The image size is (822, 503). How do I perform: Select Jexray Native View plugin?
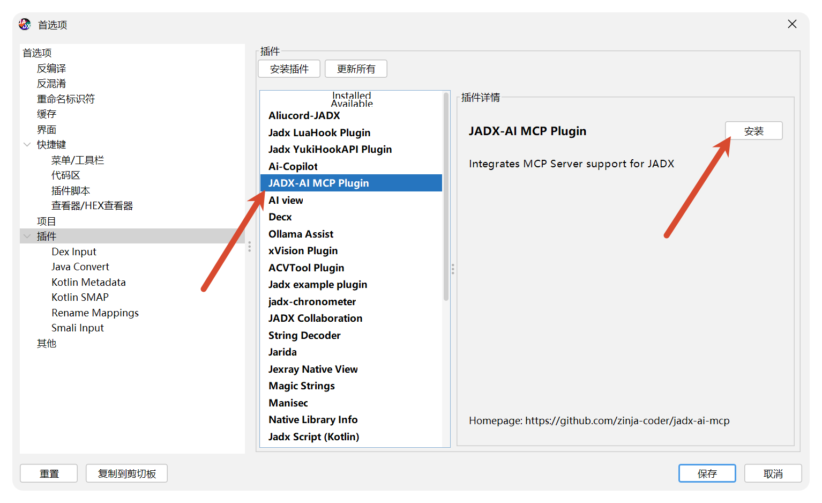[351, 369]
